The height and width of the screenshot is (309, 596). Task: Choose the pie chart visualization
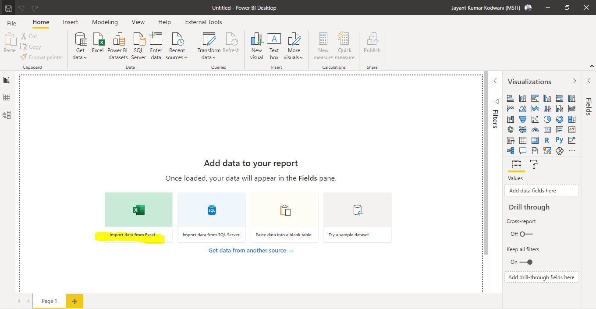(547, 119)
